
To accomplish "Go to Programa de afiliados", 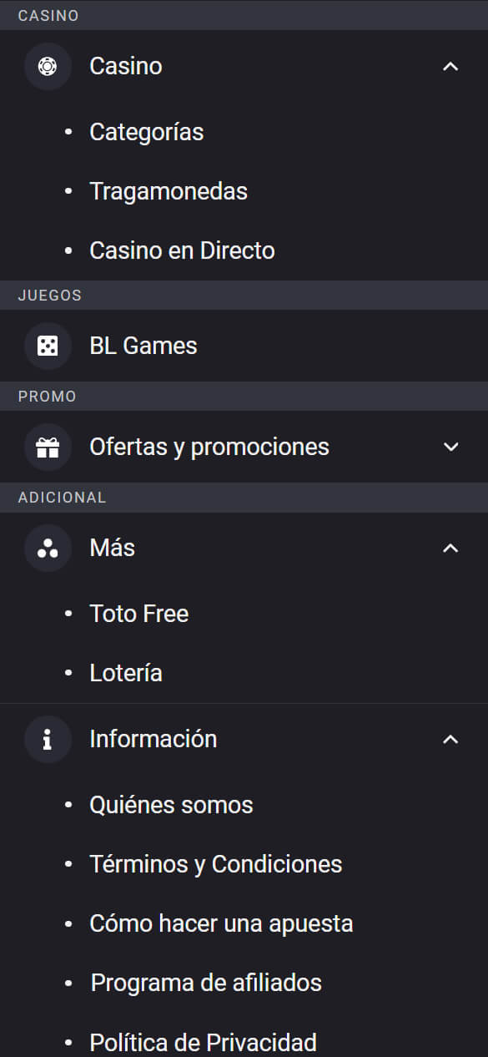I will tap(206, 983).
